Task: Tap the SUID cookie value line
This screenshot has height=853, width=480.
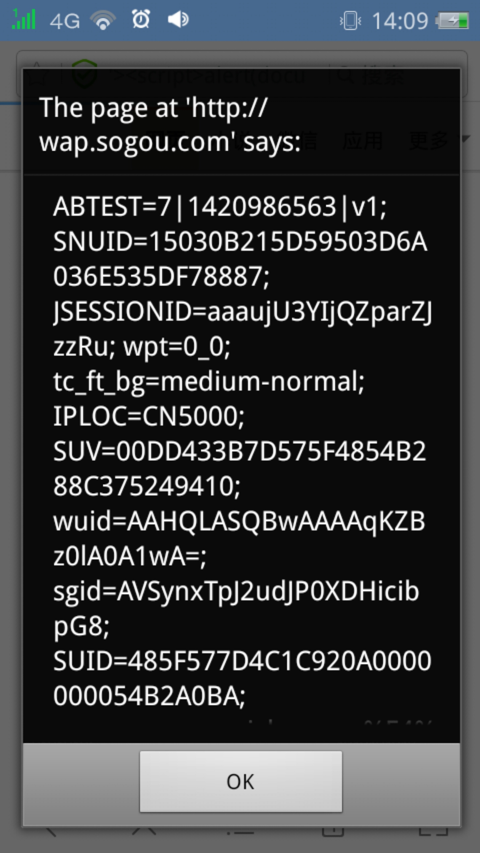Action: 242,679
